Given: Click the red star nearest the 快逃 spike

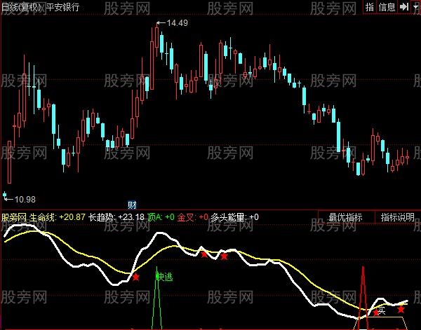Looking at the screenshot, I should [135, 277].
